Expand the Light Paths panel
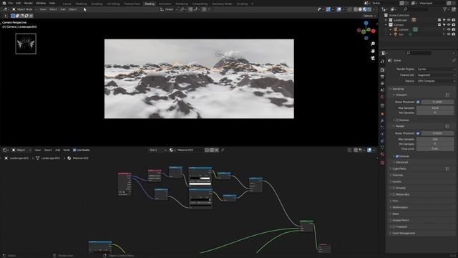The width and height of the screenshot is (458, 258). 399,169
